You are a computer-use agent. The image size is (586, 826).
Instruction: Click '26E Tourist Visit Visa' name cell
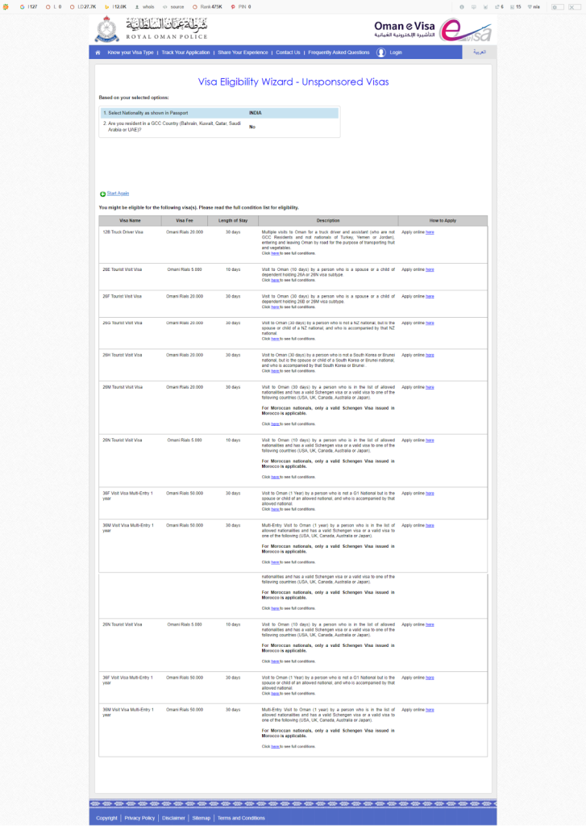tap(123, 269)
